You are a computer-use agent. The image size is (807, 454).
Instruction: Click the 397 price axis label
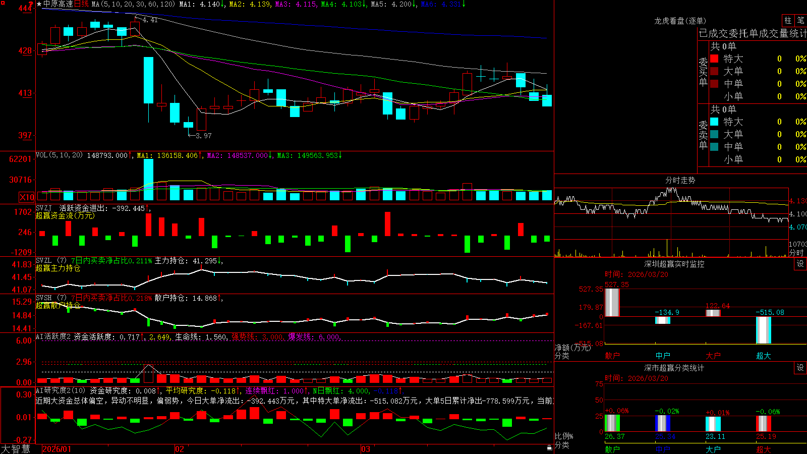pos(25,135)
